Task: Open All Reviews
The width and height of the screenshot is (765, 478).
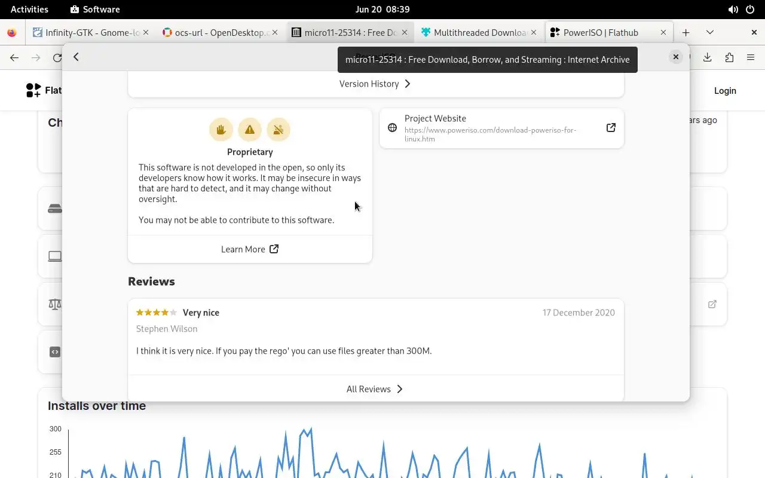Action: click(375, 389)
